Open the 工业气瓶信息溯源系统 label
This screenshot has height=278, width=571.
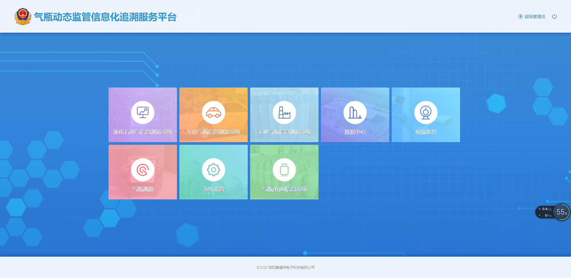coord(284,132)
